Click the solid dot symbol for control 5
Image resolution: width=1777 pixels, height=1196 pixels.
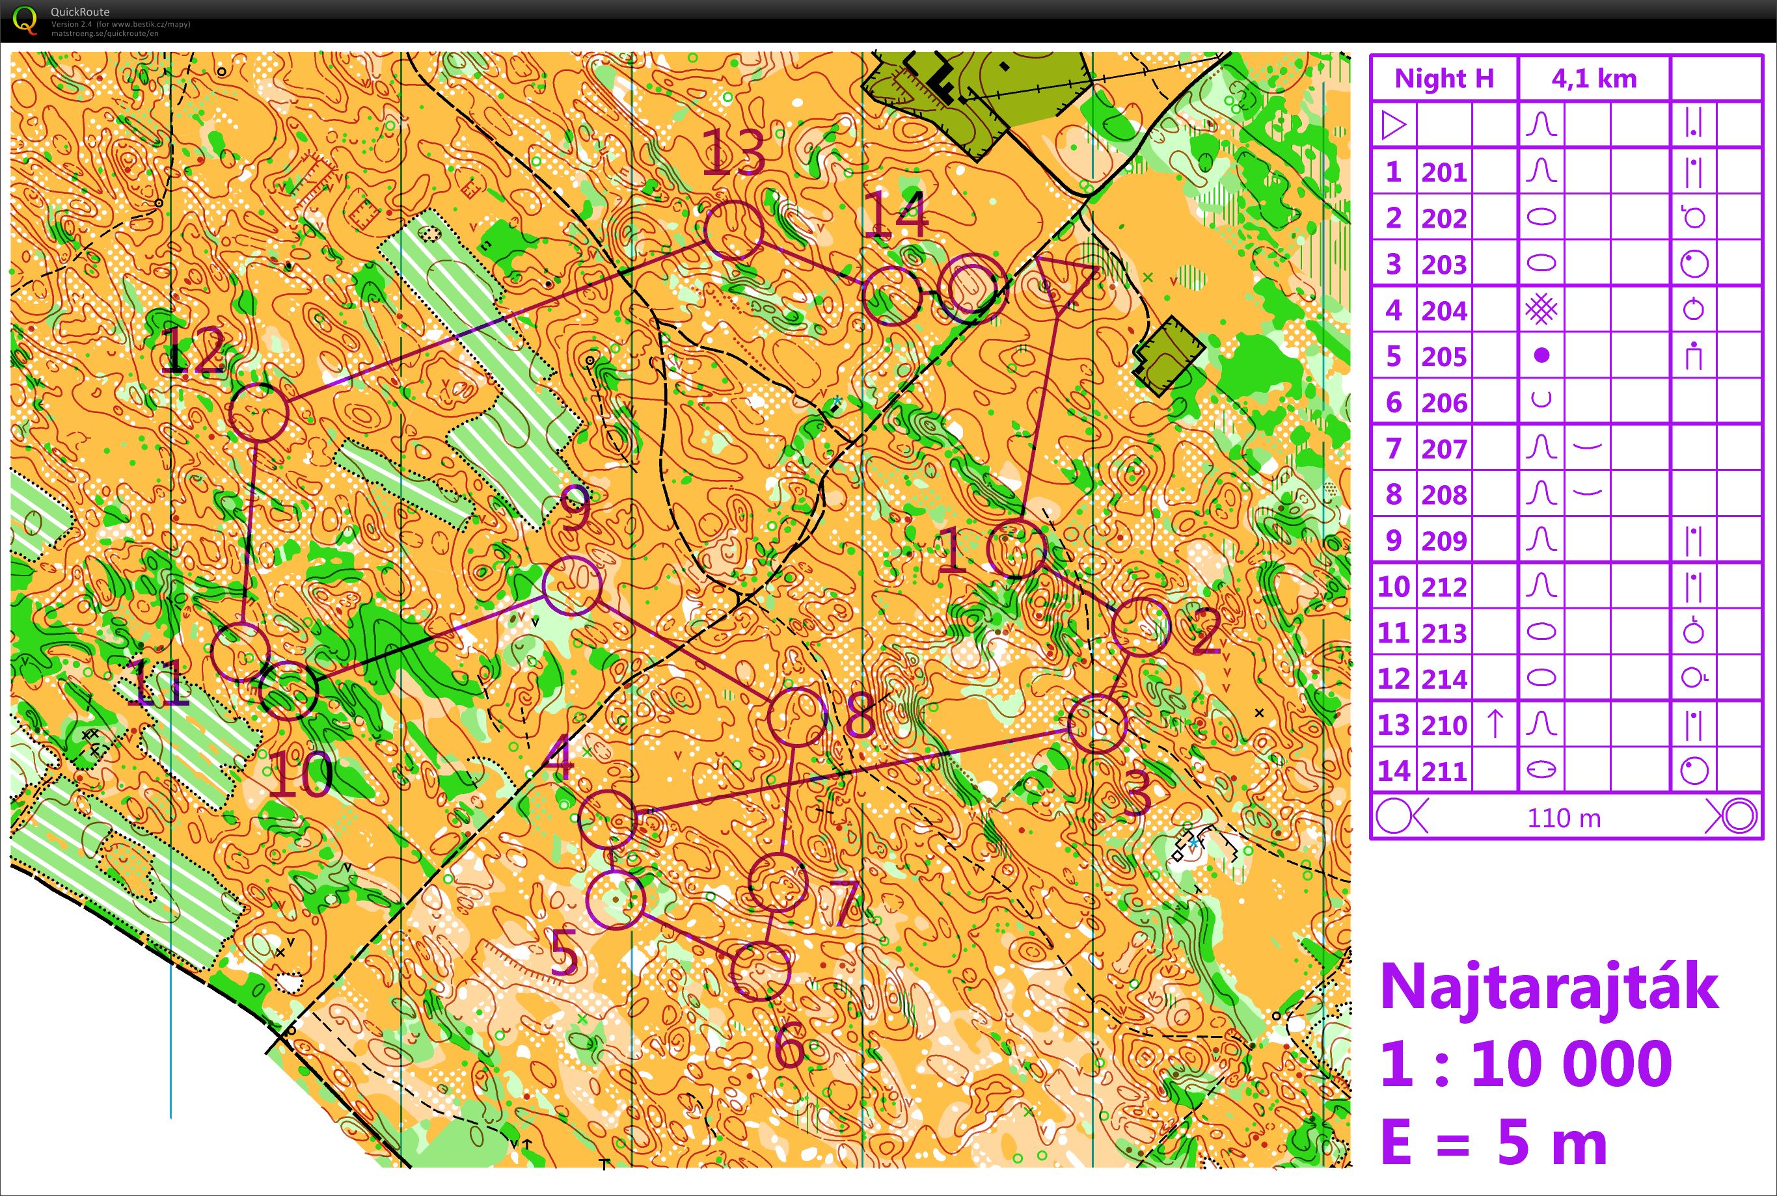pos(1541,356)
